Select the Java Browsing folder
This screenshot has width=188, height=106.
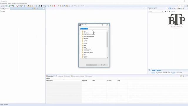pyautogui.click(x=86, y=49)
